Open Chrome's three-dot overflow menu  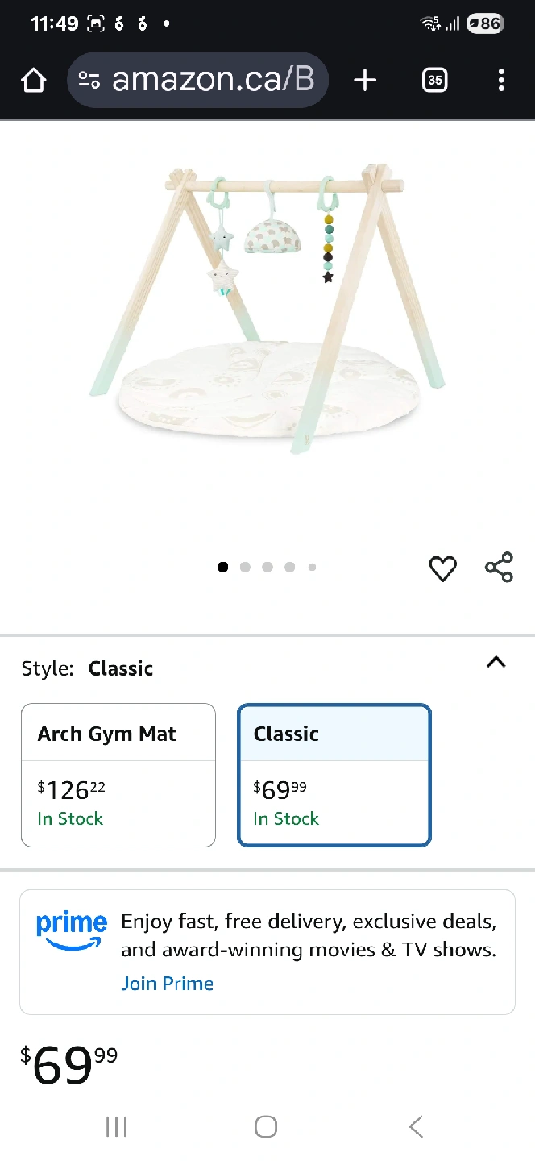[501, 80]
